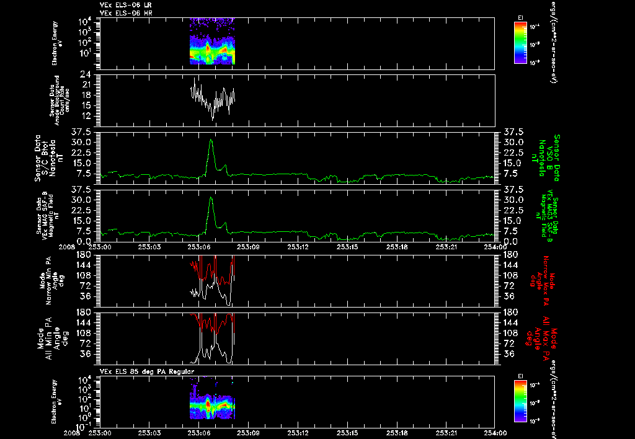Click the '12' tick on the count rate axis
635x439 pixels.
pos(86,116)
